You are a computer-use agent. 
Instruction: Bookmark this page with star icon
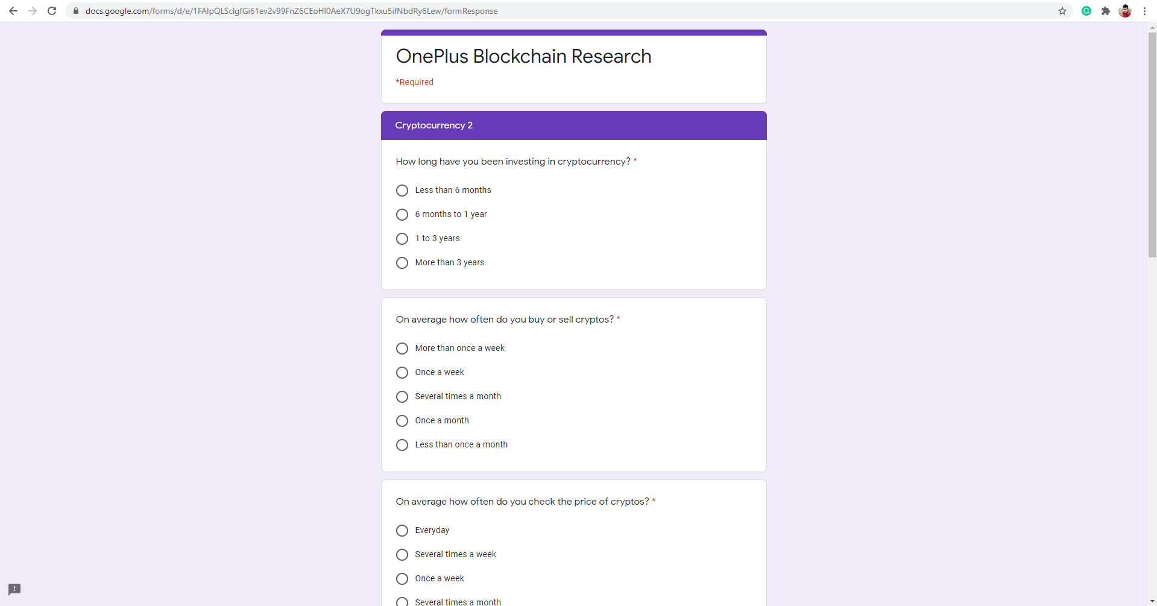point(1062,11)
